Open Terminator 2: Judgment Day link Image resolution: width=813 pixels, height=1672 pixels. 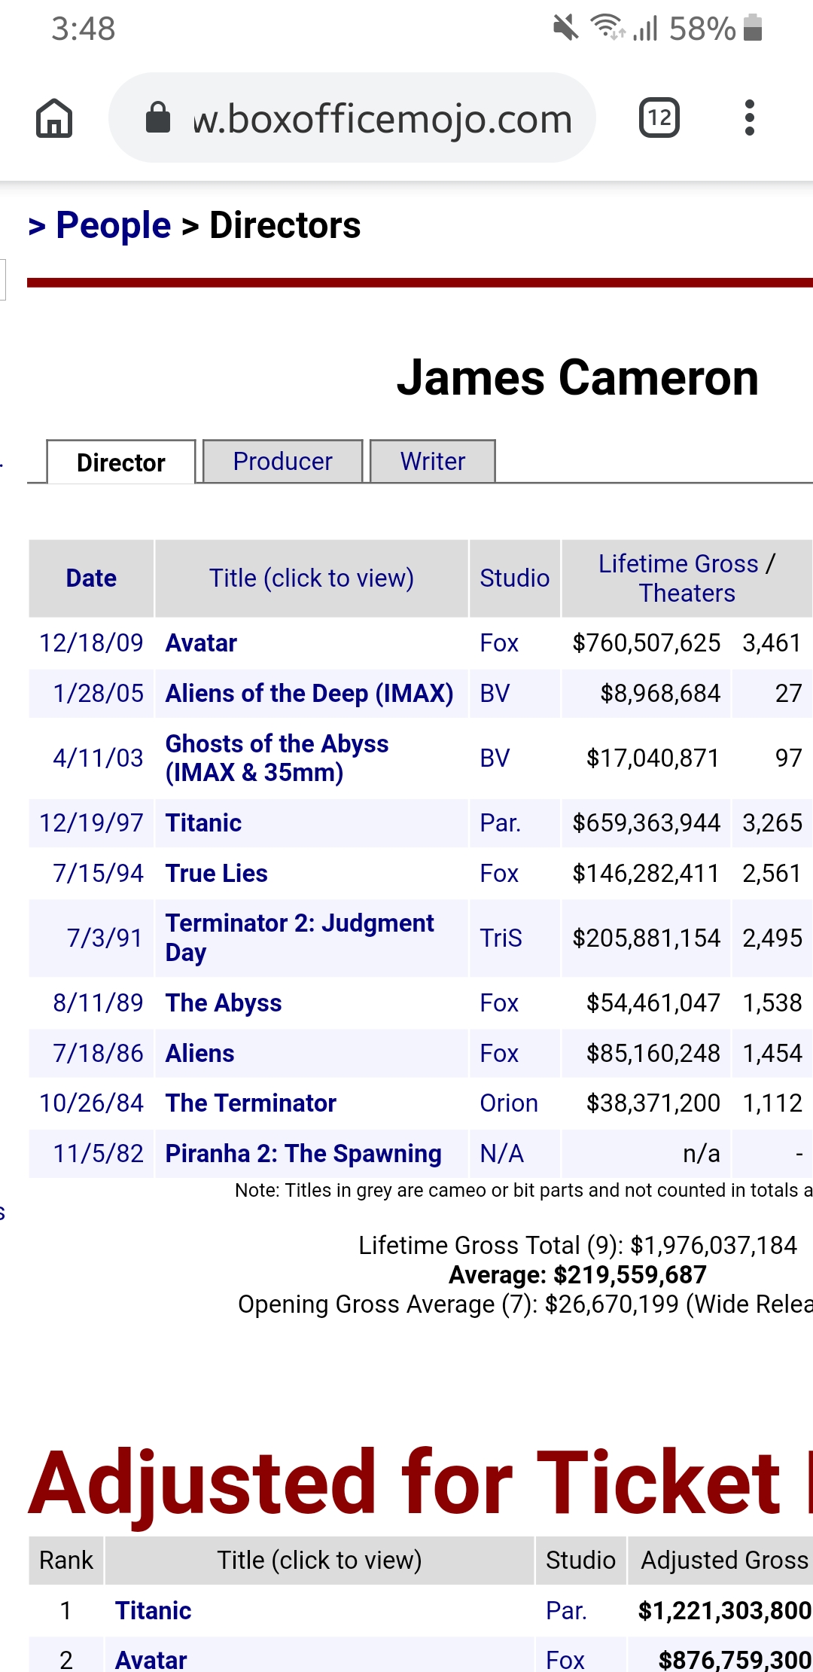pos(300,938)
